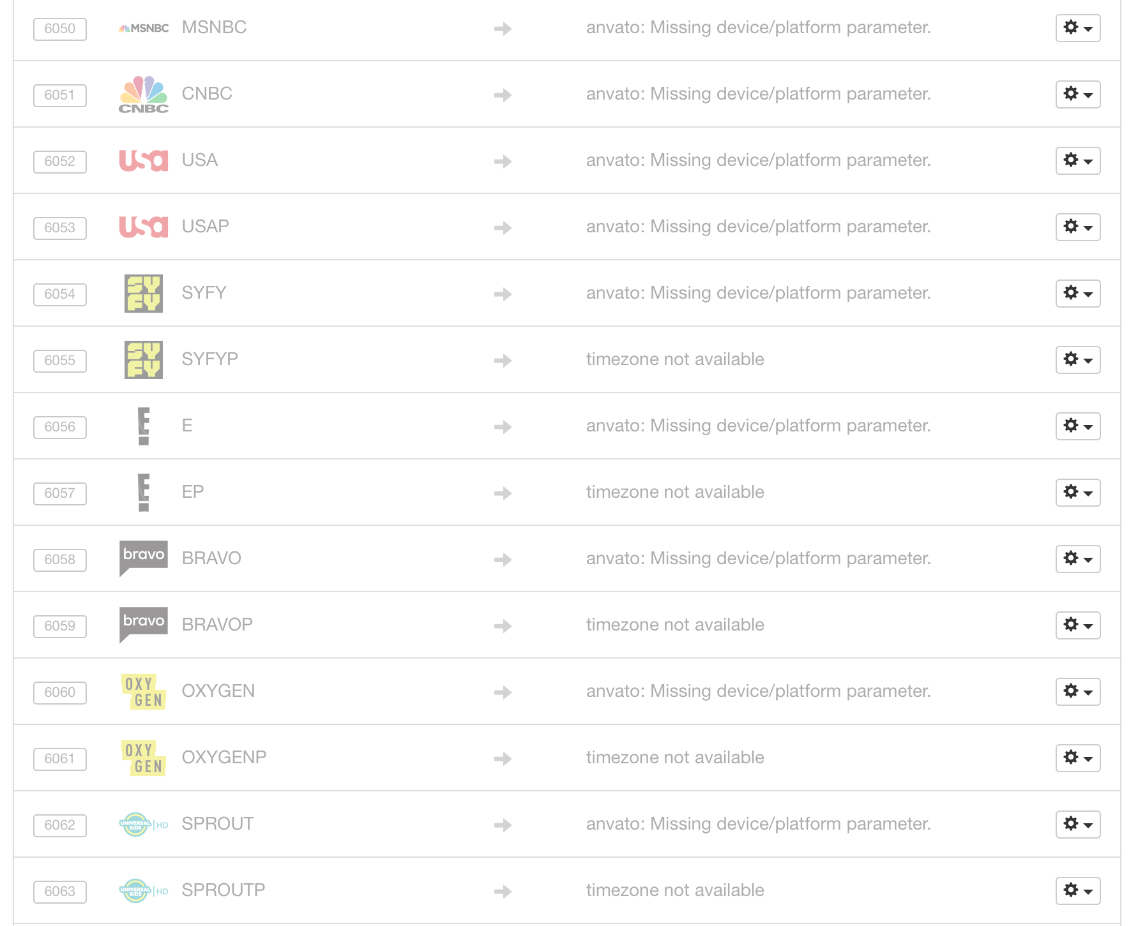Image resolution: width=1138 pixels, height=926 pixels.
Task: Open gear dropdown for MSNBC
Action: coord(1077,28)
